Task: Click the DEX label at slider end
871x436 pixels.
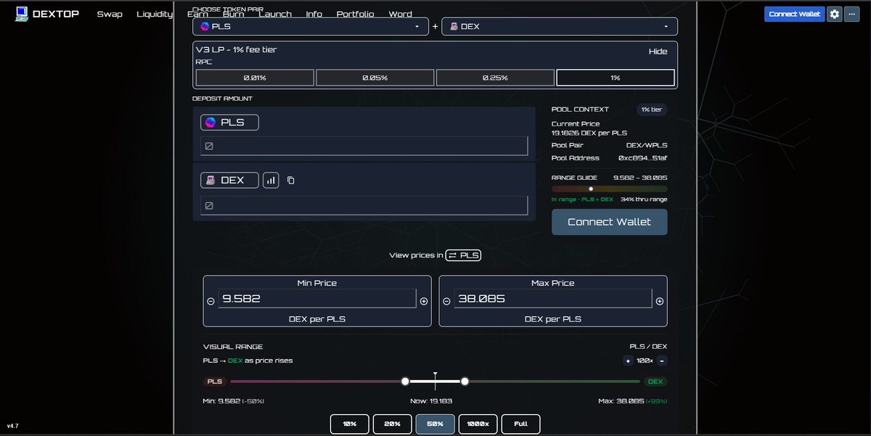Action: (655, 382)
